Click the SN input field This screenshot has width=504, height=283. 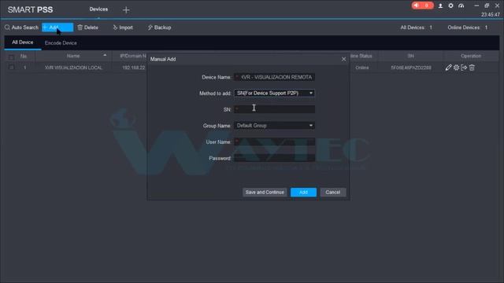pyautogui.click(x=274, y=109)
